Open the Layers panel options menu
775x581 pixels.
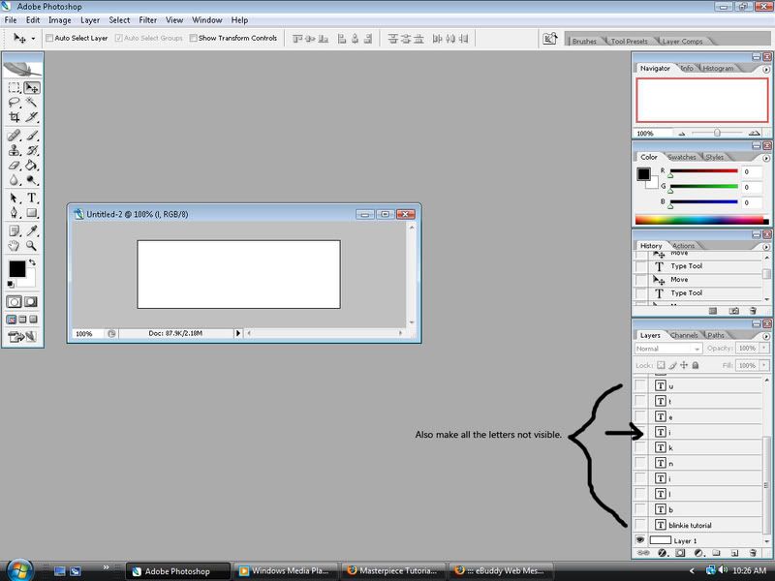point(766,336)
